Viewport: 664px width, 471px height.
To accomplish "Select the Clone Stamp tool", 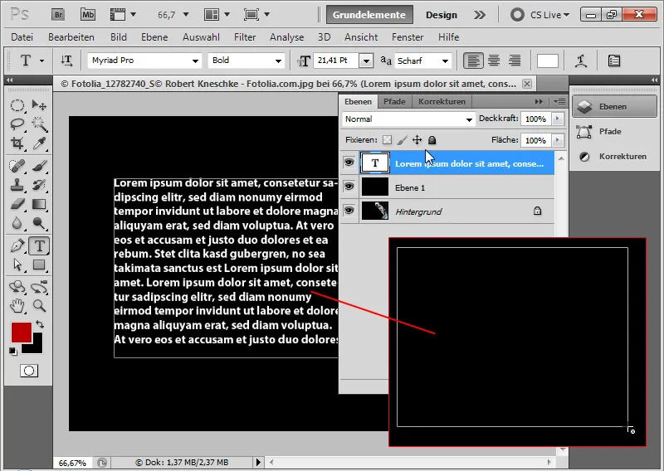I will 17,185.
